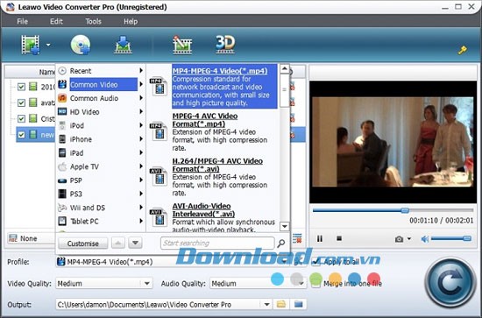Click the move down arrow beside Customise

(x=135, y=243)
